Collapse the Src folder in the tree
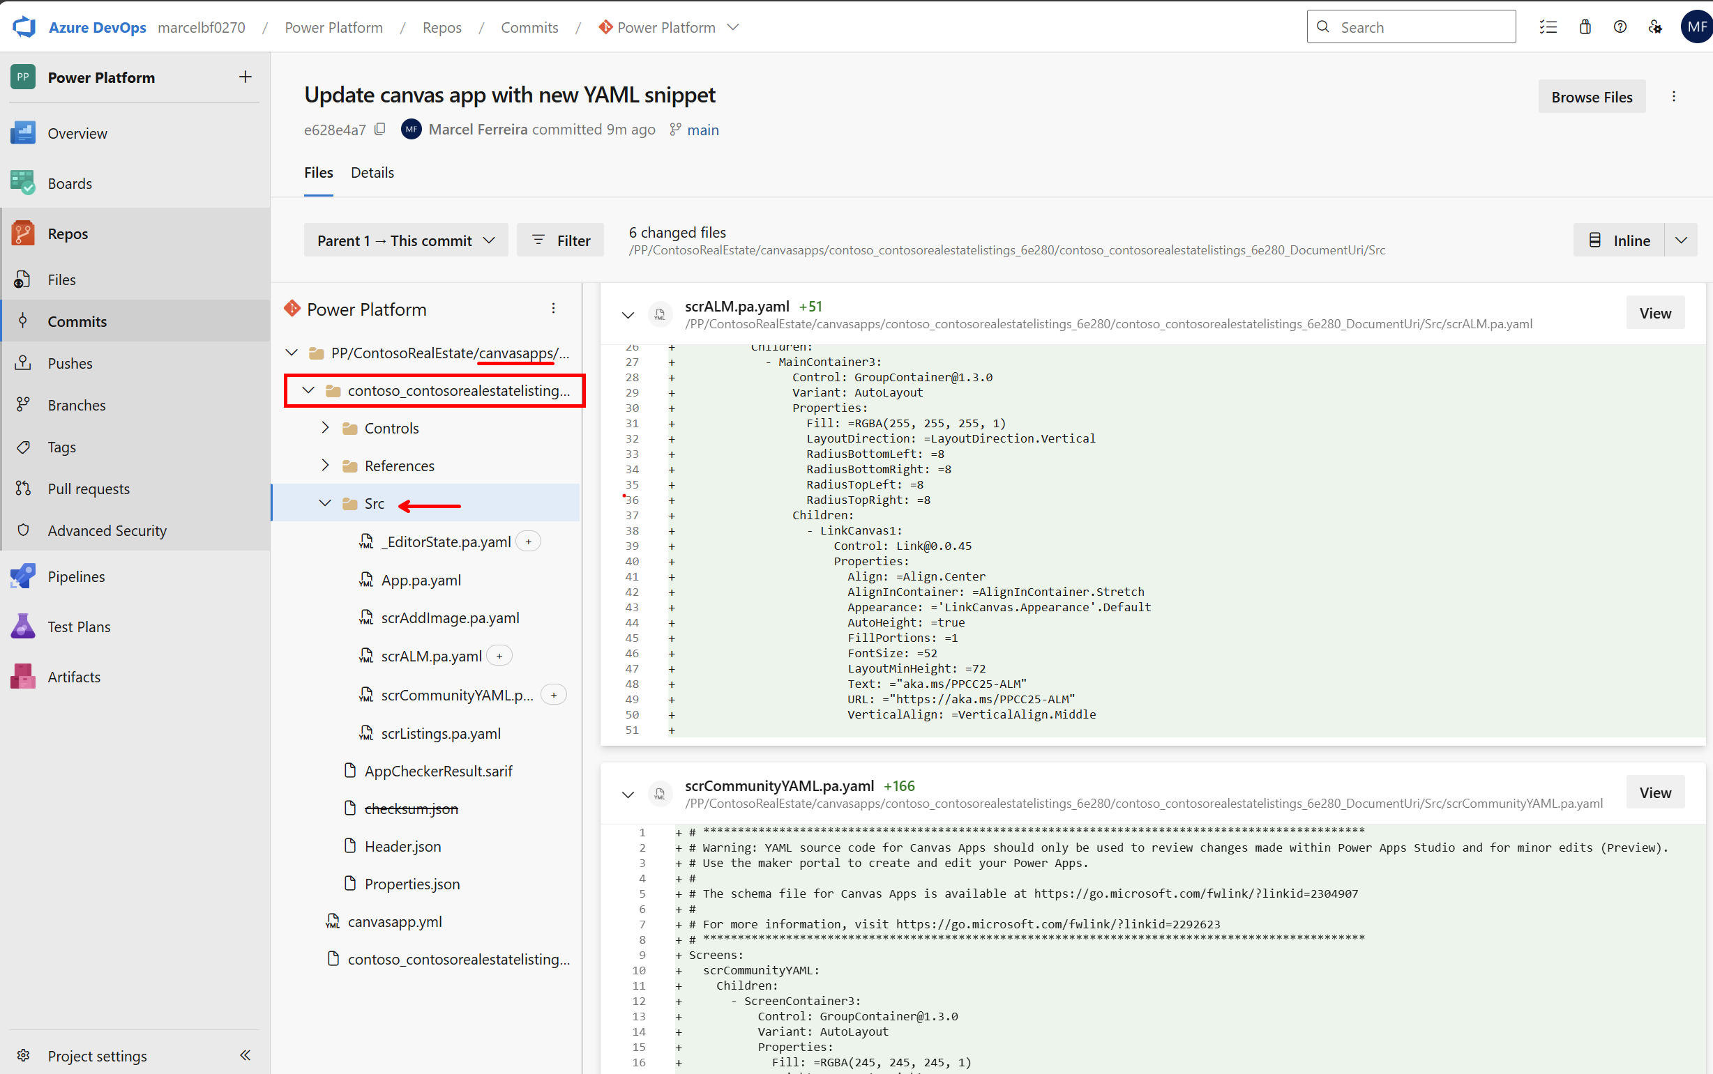Image resolution: width=1713 pixels, height=1074 pixels. coord(325,503)
